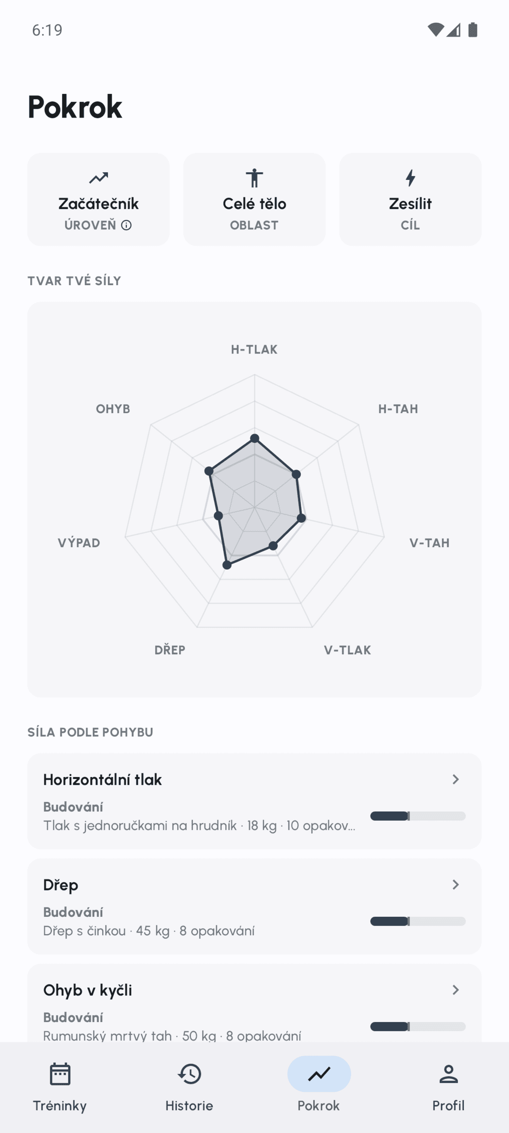Tap the Dřep strength progress bar
Image resolution: width=509 pixels, height=1133 pixels.
coord(418,922)
